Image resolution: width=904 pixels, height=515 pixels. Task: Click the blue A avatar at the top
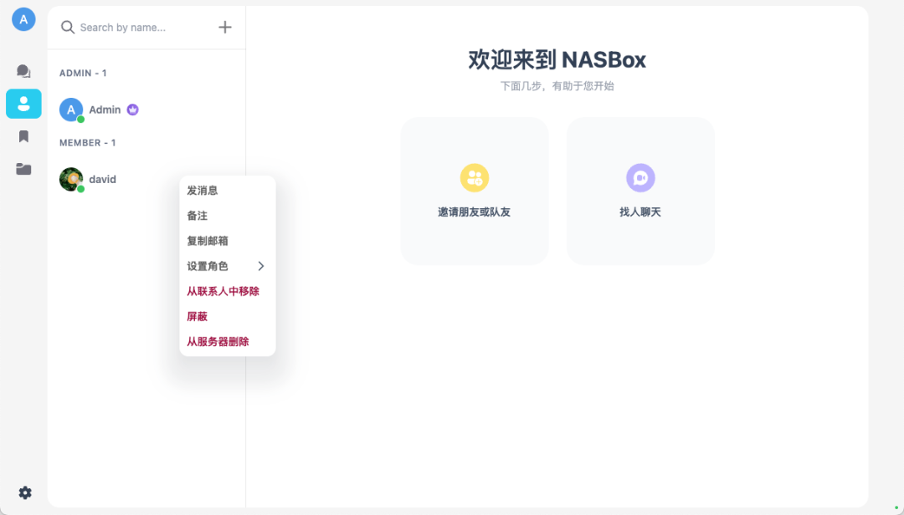[x=23, y=18]
